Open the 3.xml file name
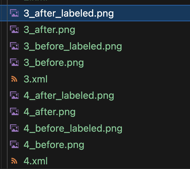Image resolution: width=190 pixels, height=169 pixels. point(36,79)
